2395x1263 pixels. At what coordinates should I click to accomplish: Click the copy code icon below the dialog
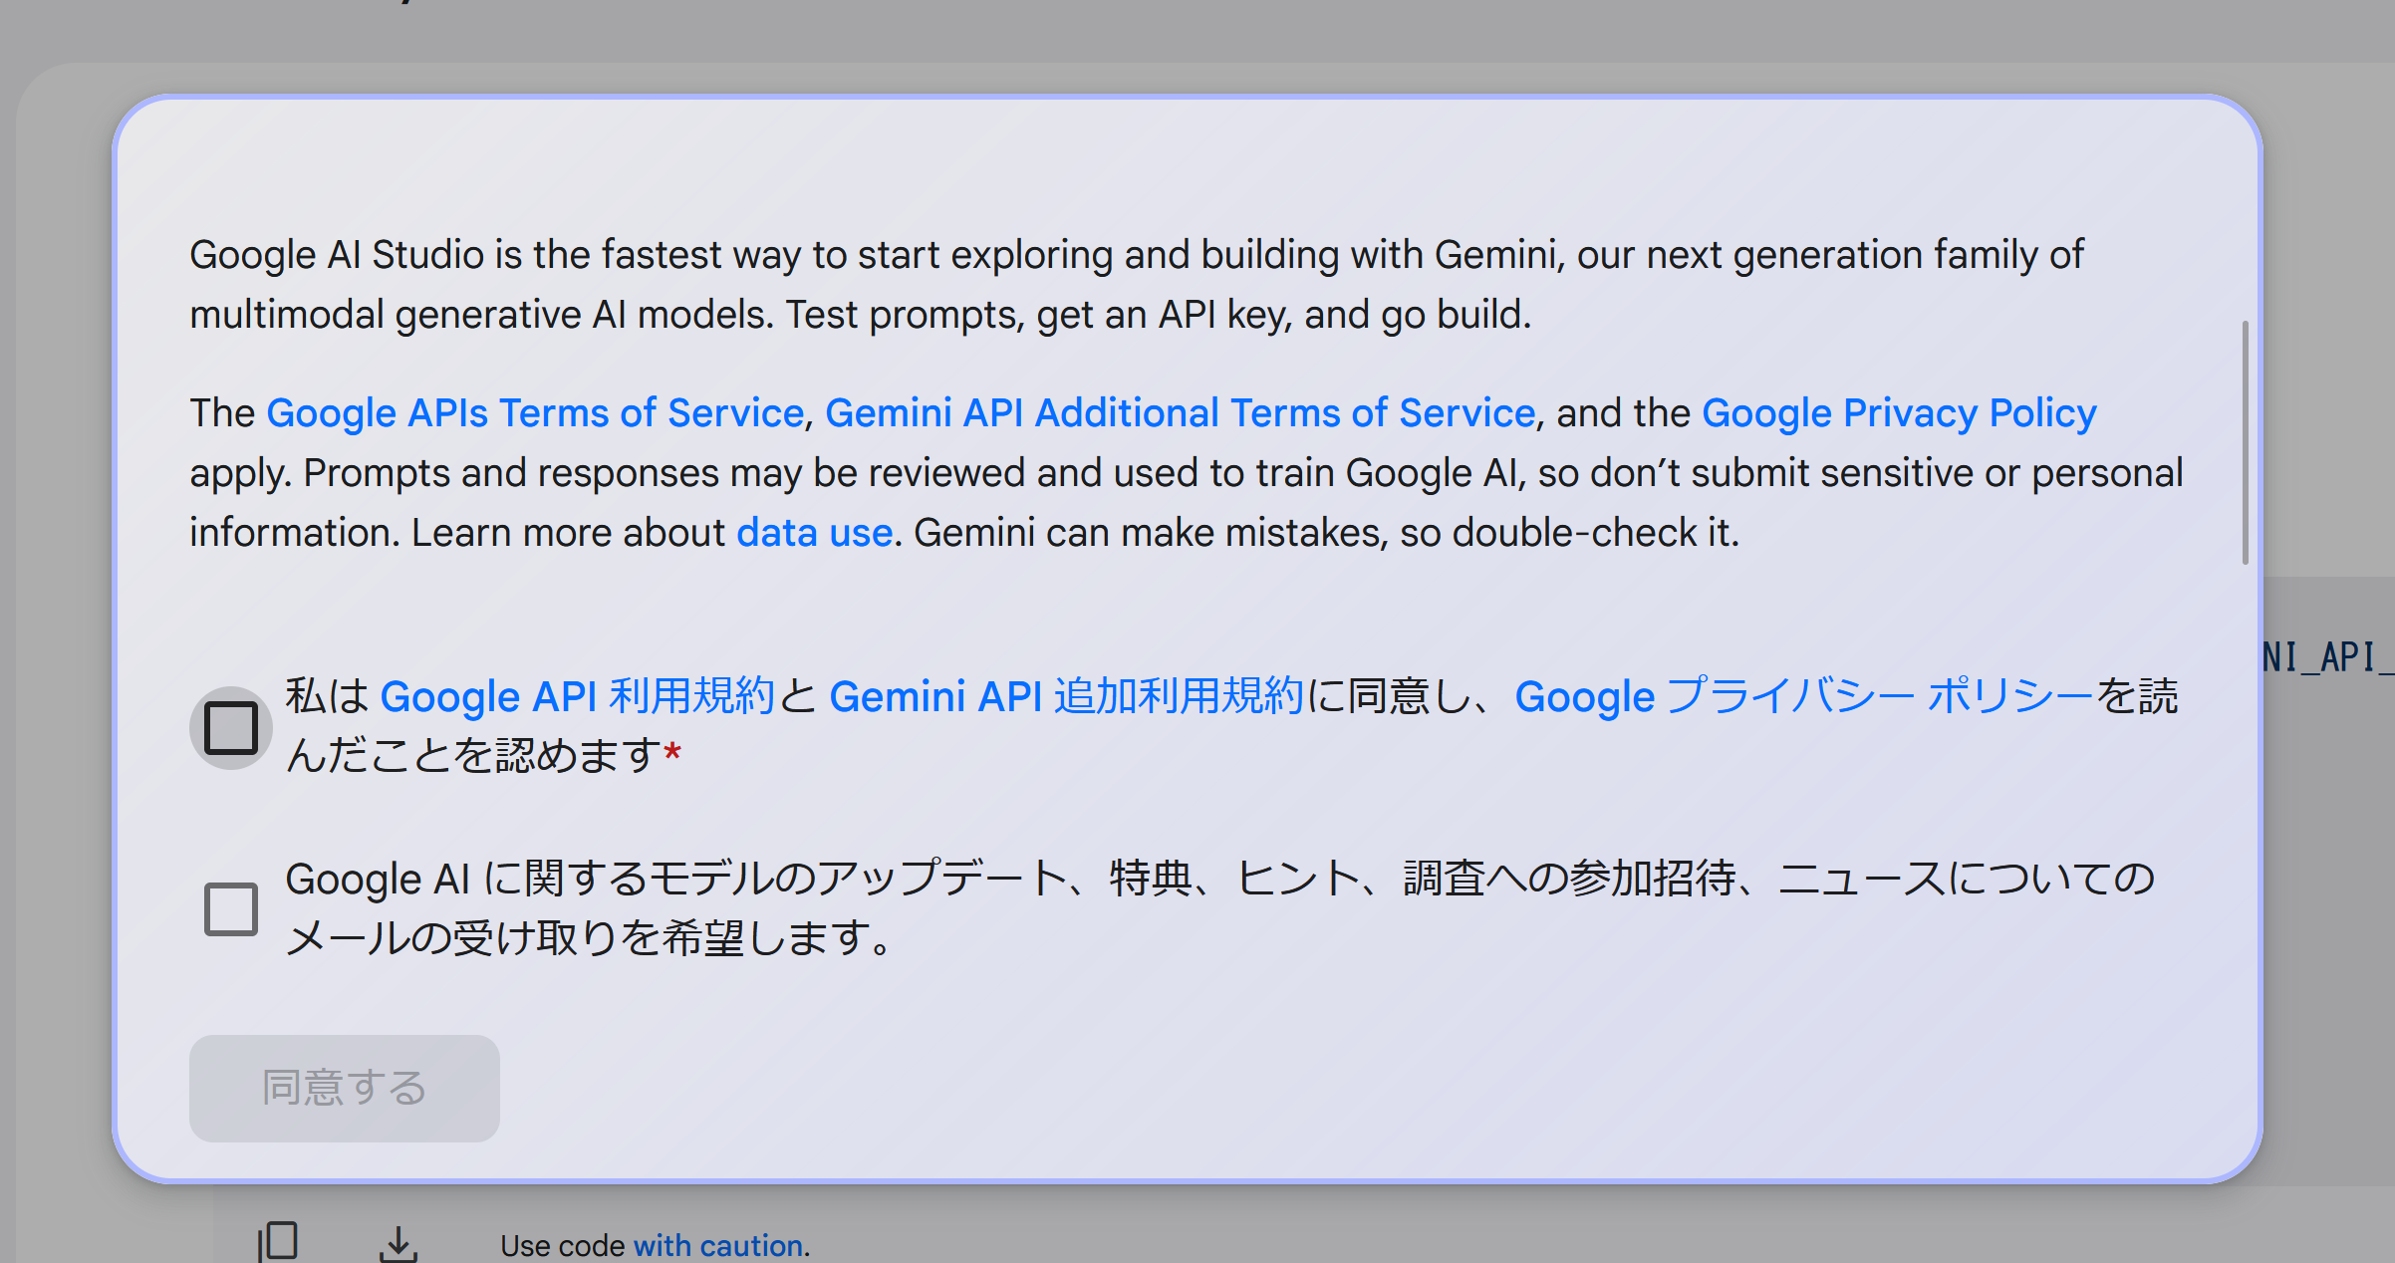point(278,1242)
